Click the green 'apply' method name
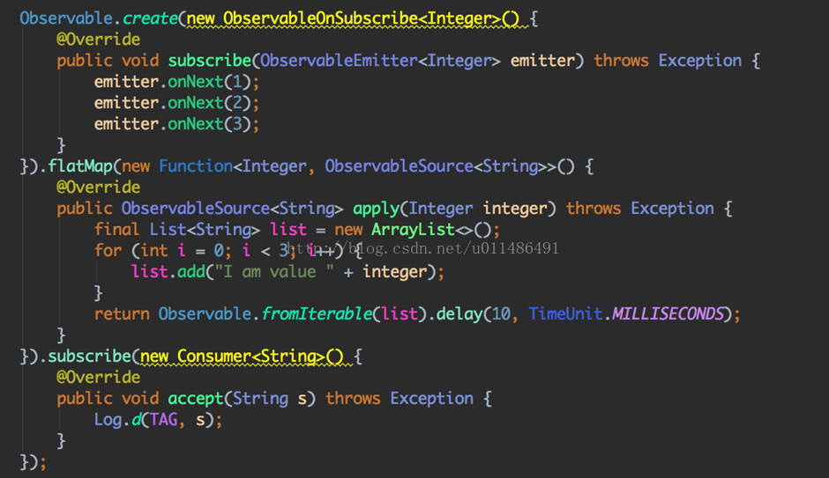Viewport: 829px width, 478px height. (x=376, y=209)
